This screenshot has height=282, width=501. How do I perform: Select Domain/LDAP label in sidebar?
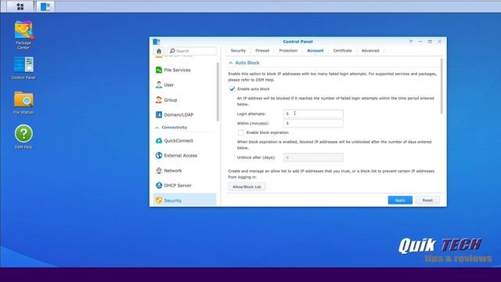(178, 115)
